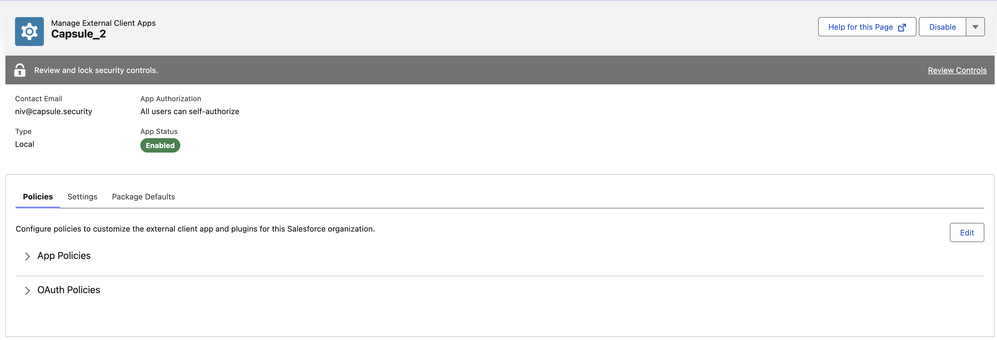This screenshot has height=340, width=997.
Task: Click external link icon in Help button
Action: 902,27
